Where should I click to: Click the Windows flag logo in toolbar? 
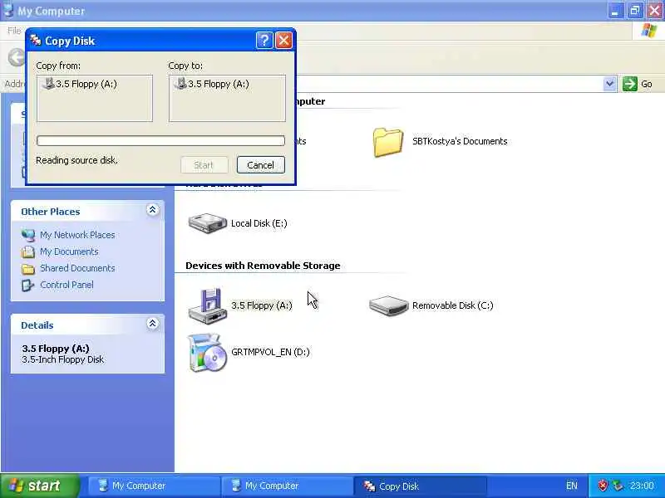(648, 31)
